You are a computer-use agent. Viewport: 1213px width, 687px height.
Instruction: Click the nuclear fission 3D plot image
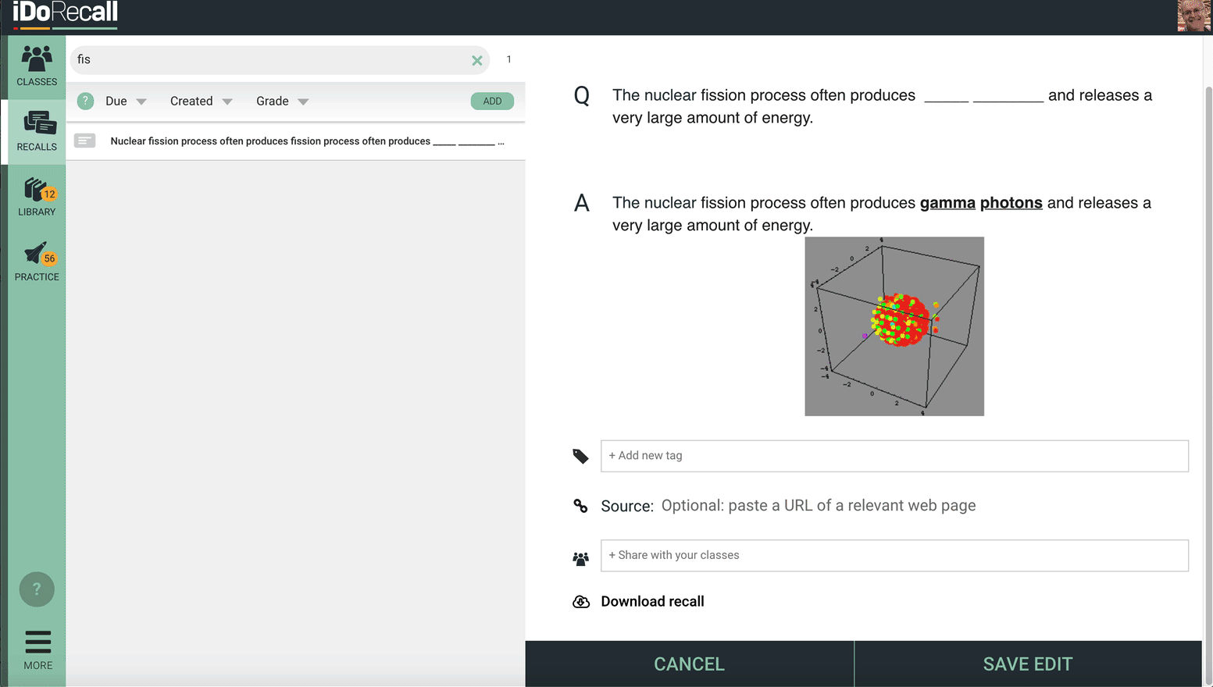pyautogui.click(x=894, y=326)
